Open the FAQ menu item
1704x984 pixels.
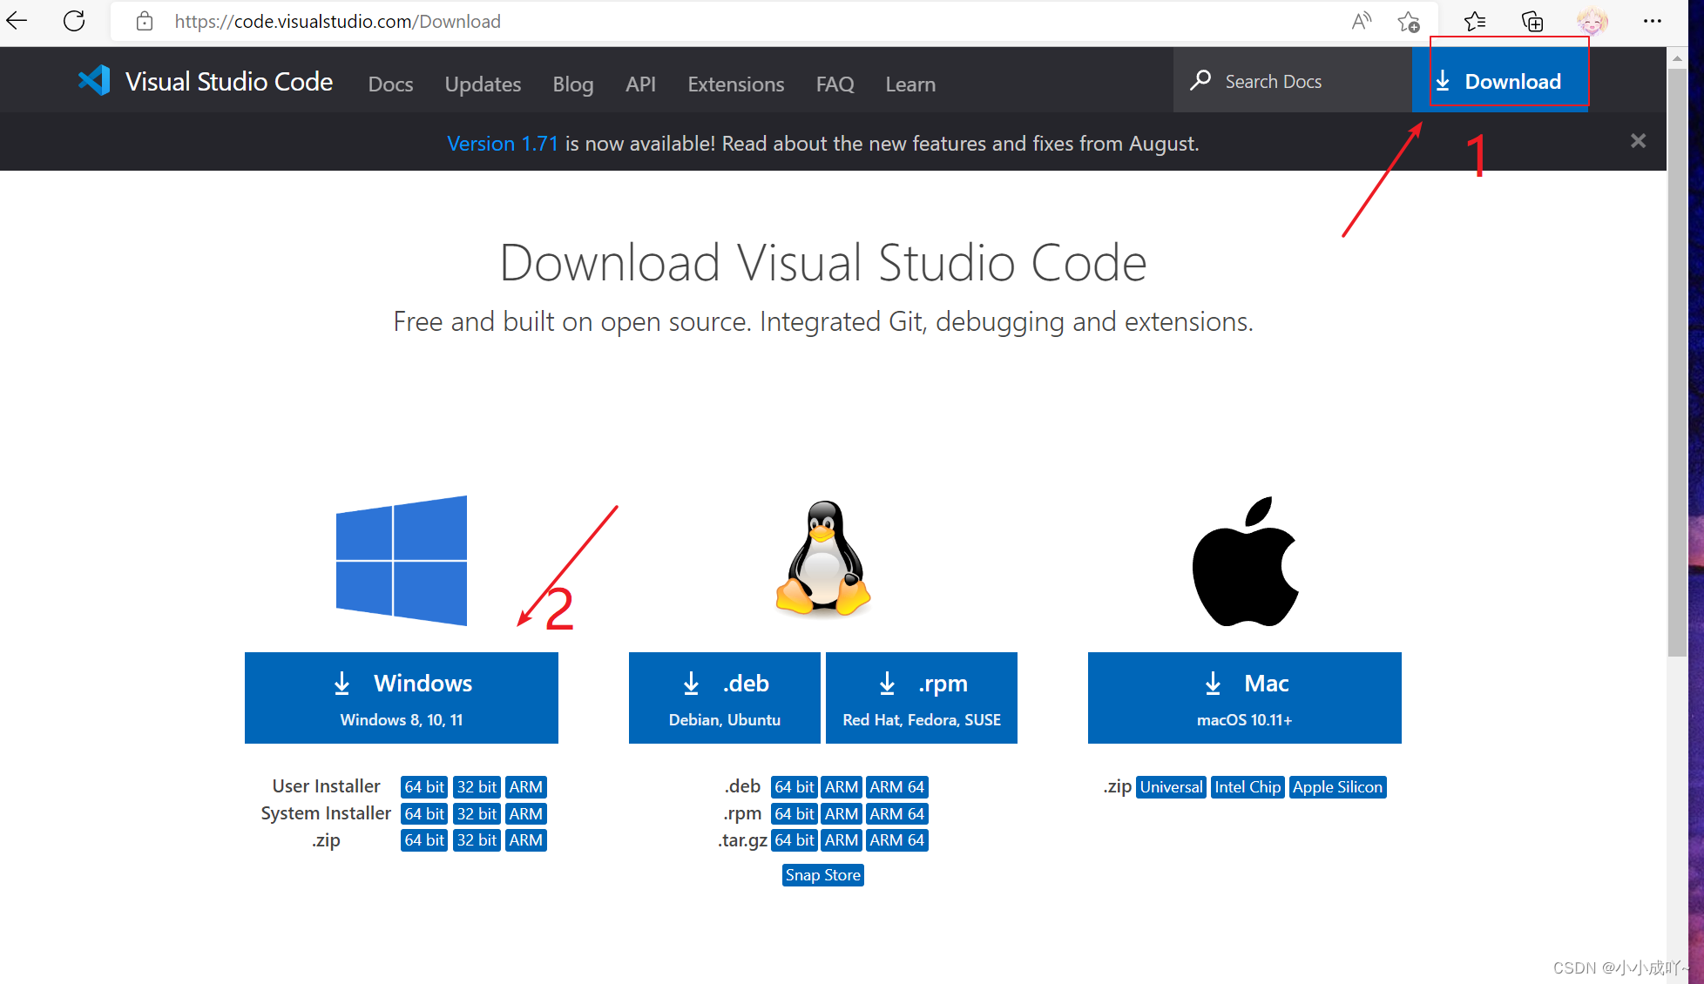(835, 84)
